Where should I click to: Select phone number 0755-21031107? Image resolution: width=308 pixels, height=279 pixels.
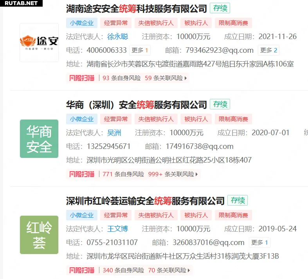112,243
